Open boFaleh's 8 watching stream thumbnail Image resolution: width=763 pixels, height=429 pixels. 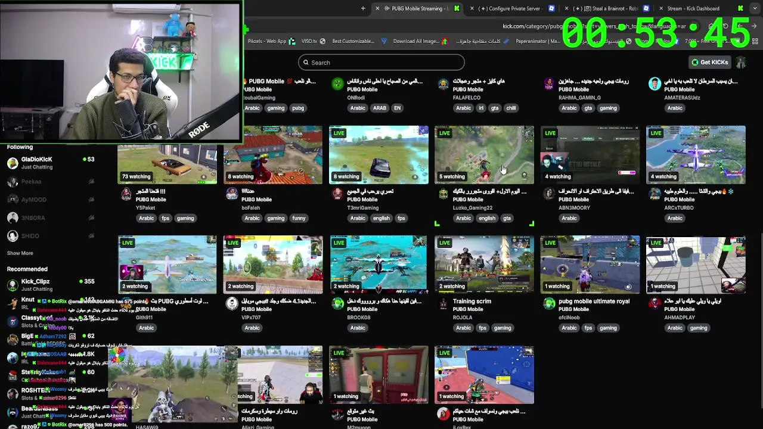pos(273,155)
